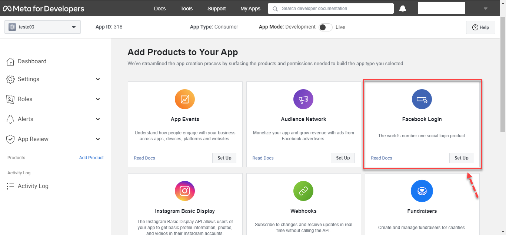This screenshot has width=506, height=235.
Task: Expand the Roles sidebar chevron
Action: [98, 99]
